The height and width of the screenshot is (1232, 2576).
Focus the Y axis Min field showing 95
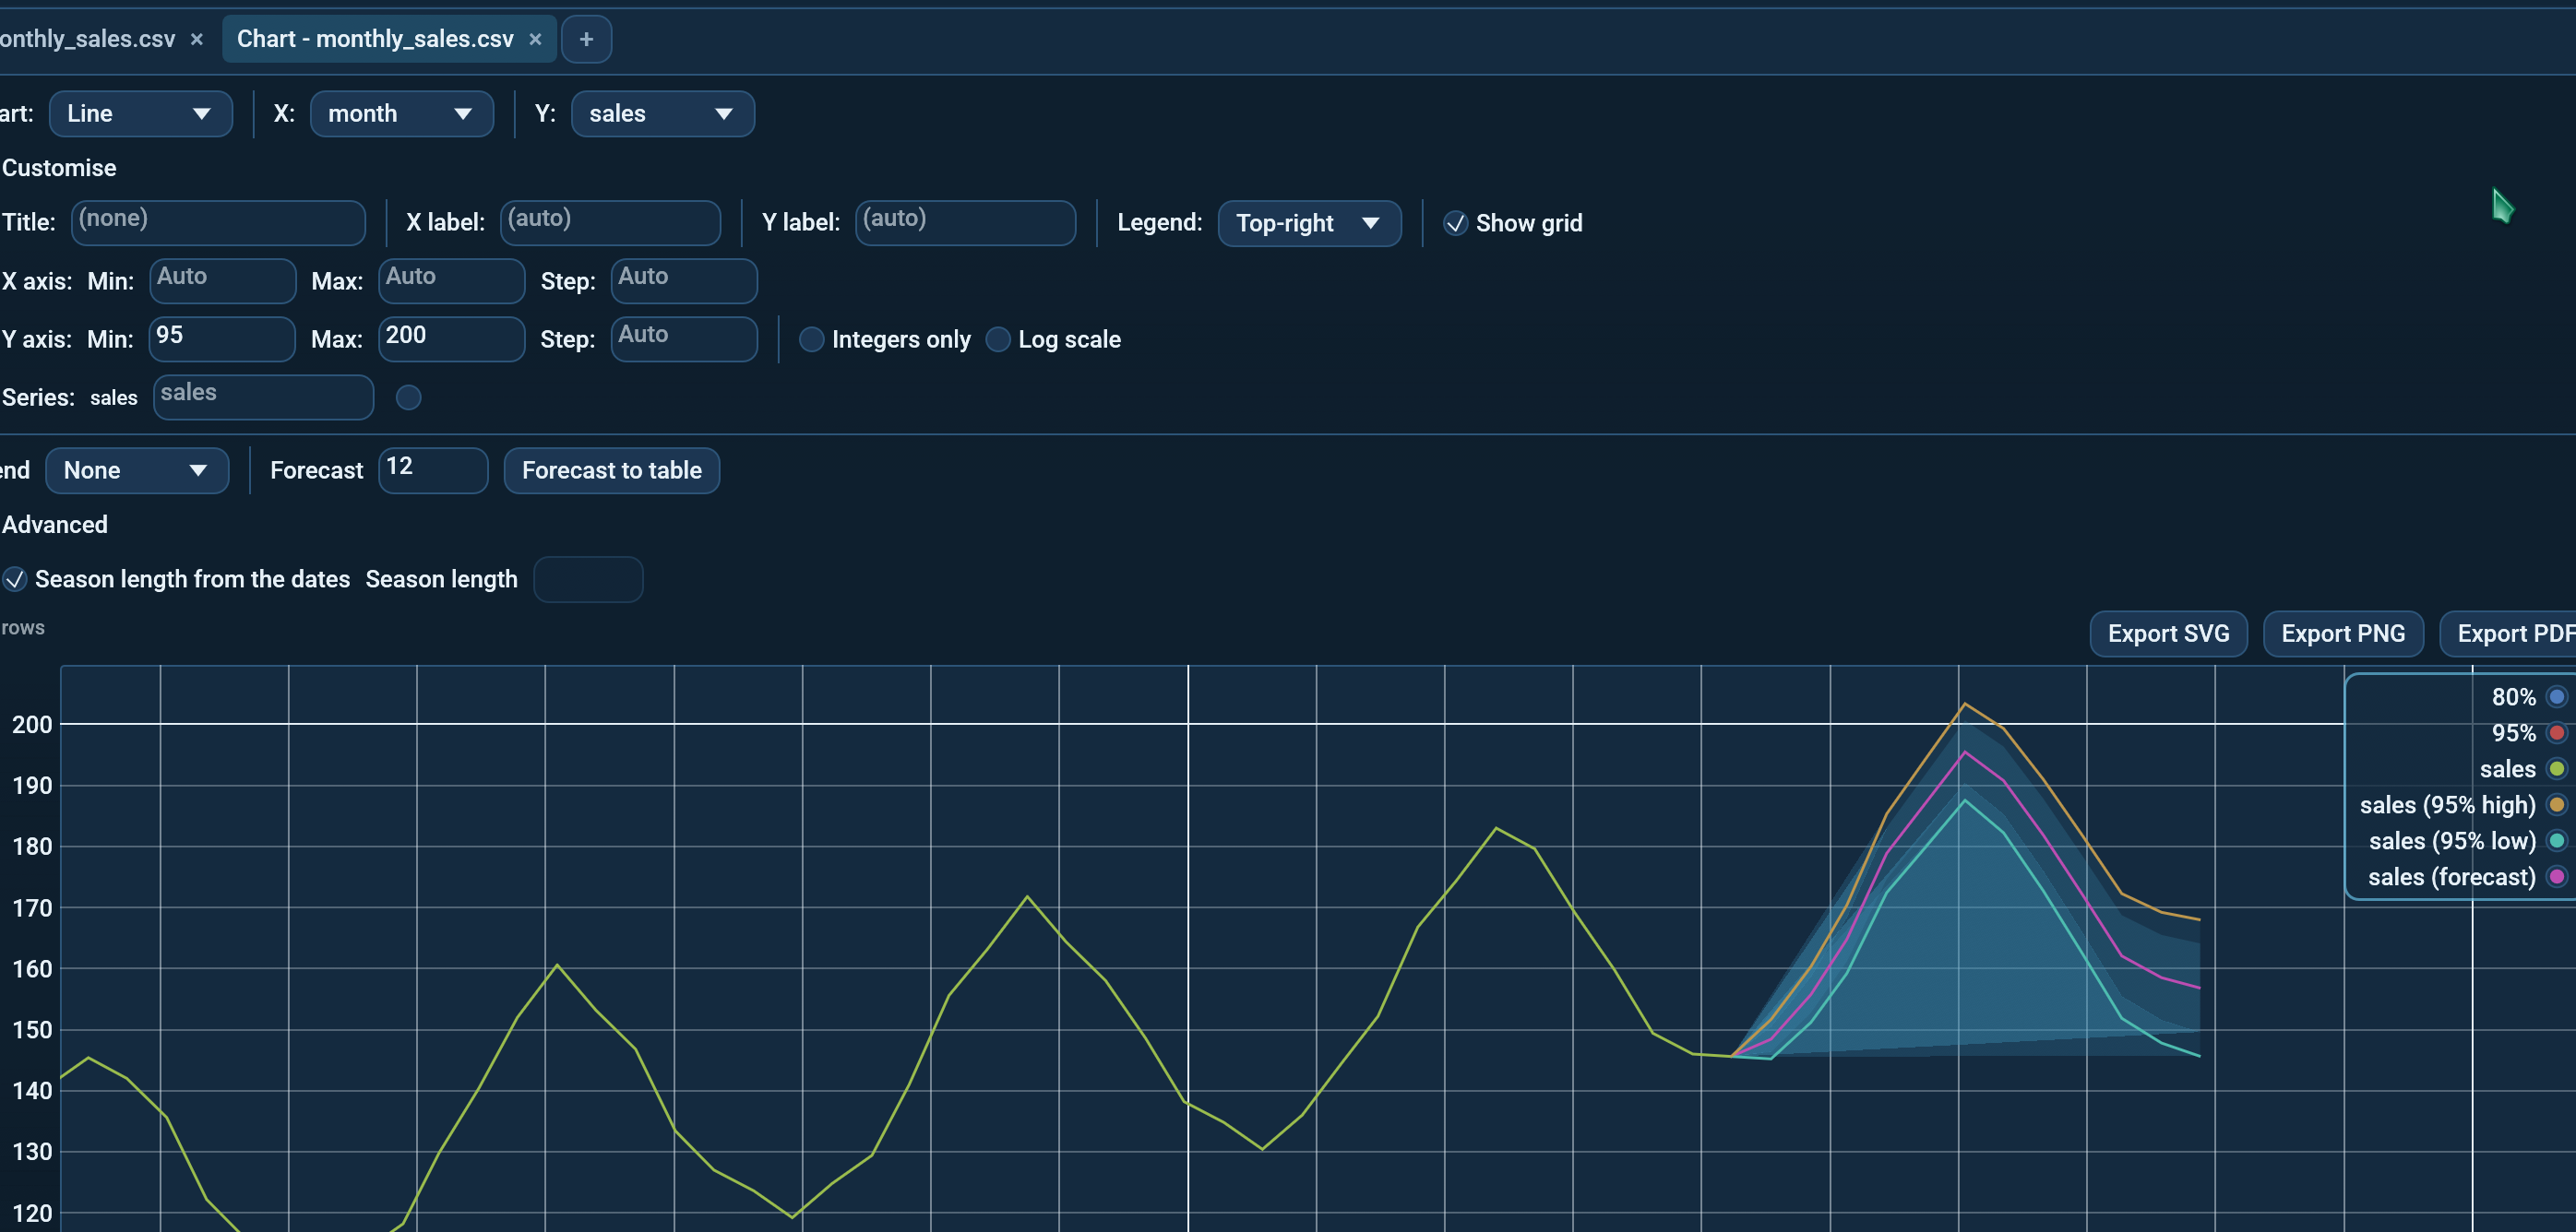tap(222, 339)
